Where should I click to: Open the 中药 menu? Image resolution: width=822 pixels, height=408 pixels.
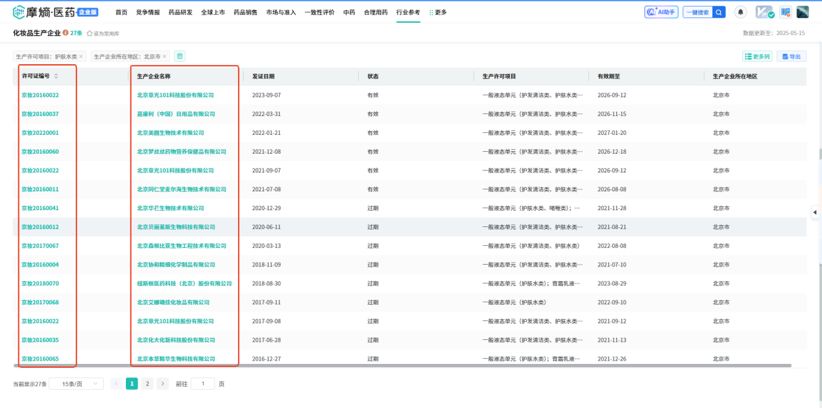(x=349, y=12)
